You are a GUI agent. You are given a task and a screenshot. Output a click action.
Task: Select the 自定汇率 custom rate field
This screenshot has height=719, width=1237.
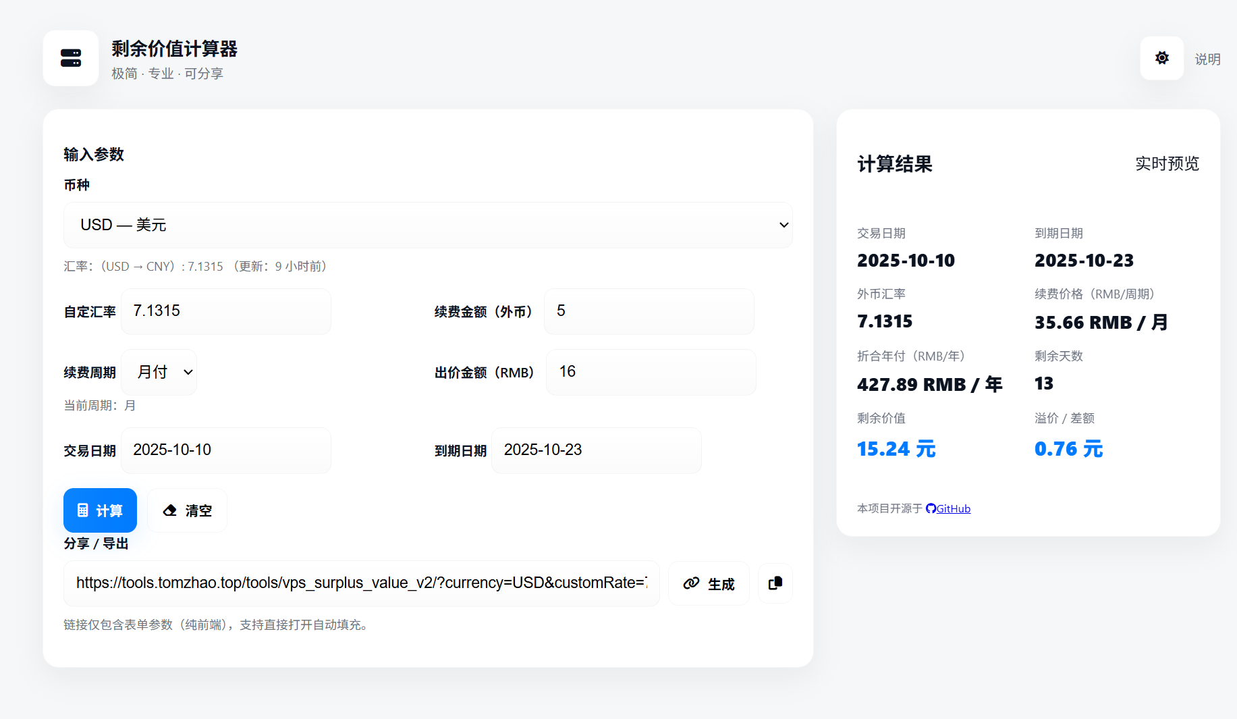[x=225, y=311]
